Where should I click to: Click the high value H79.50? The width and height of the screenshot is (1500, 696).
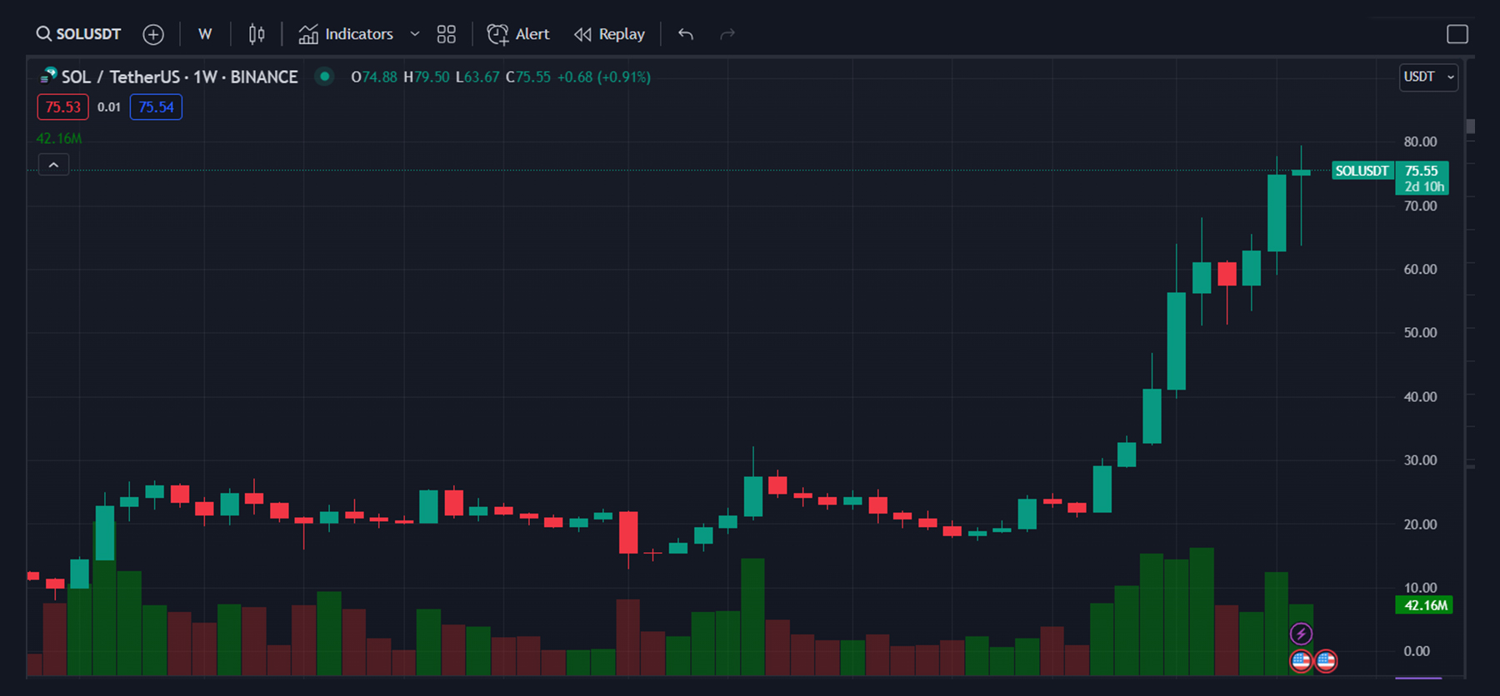tap(426, 77)
